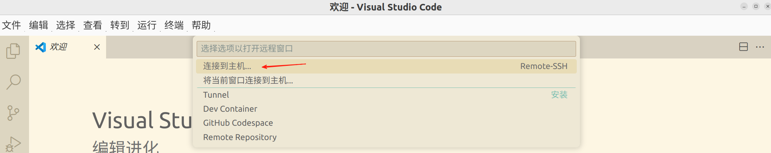Screen dimensions: 771x153
Task: Click 安装 next to Tunnel
Action: tap(559, 95)
